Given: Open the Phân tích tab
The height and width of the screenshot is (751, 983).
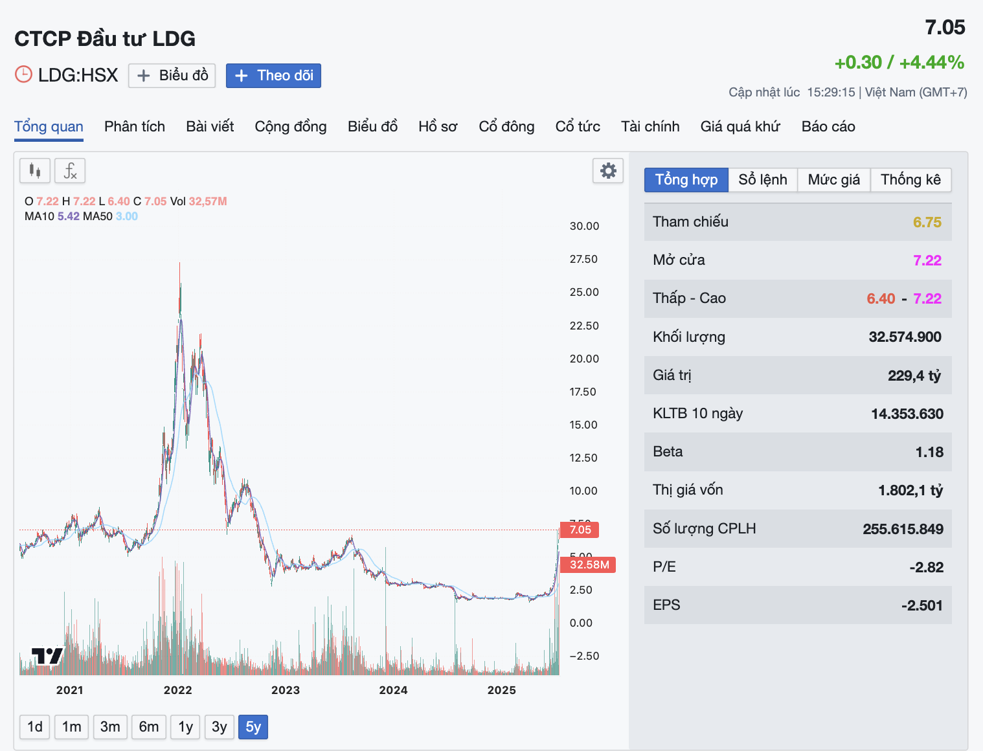Looking at the screenshot, I should click(135, 126).
